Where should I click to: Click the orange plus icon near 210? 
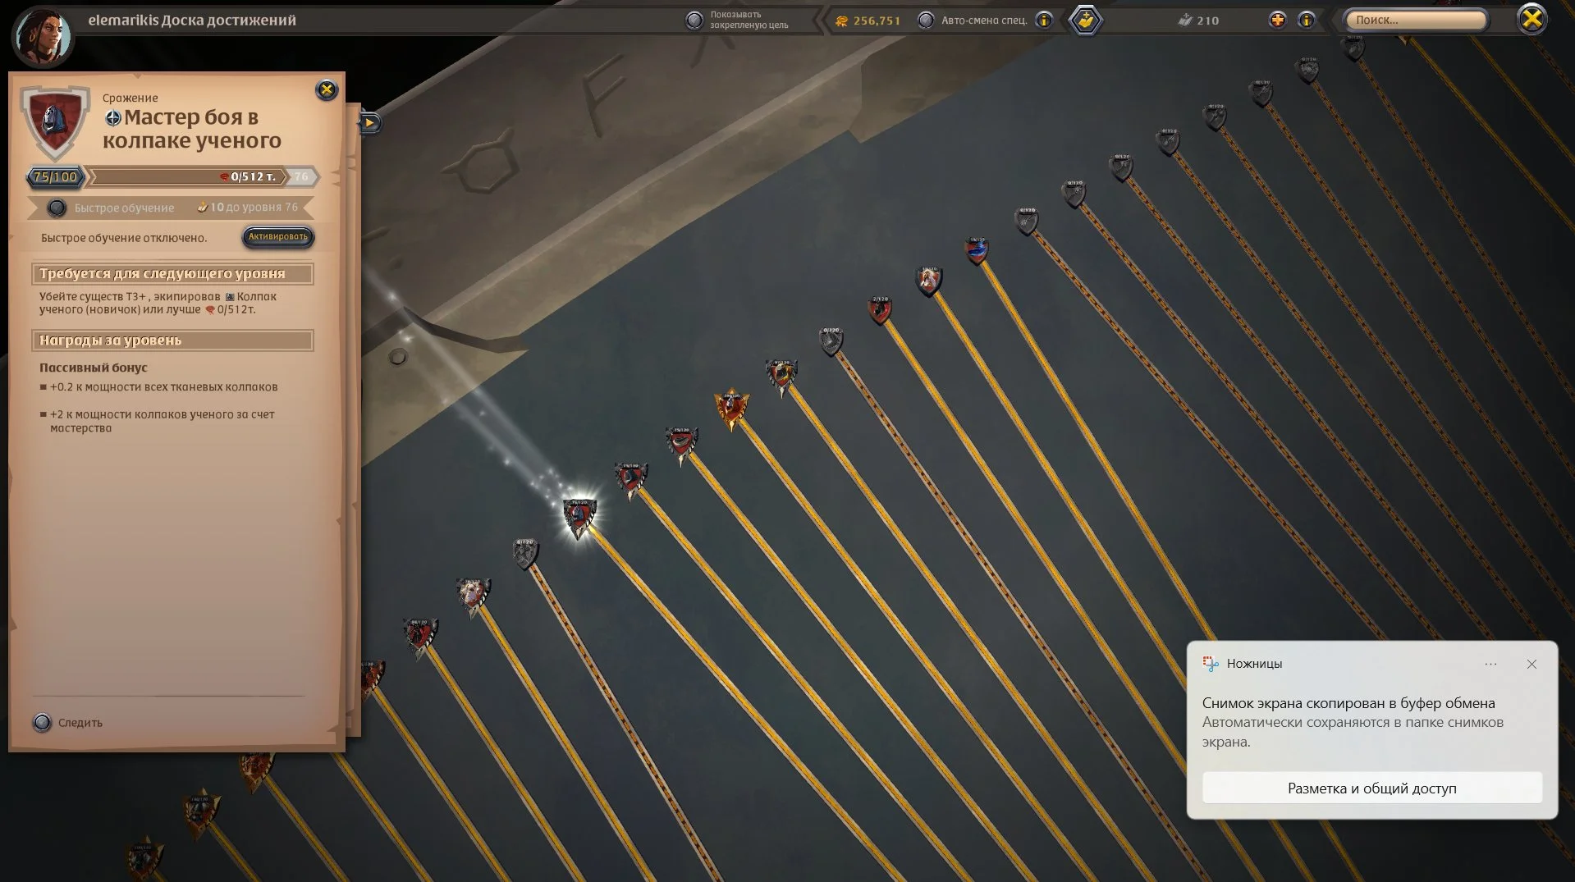pos(1277,21)
